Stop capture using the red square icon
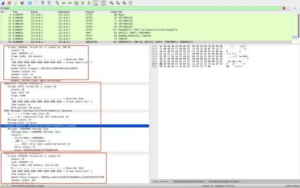300x188 pixels. tap(9, 3)
